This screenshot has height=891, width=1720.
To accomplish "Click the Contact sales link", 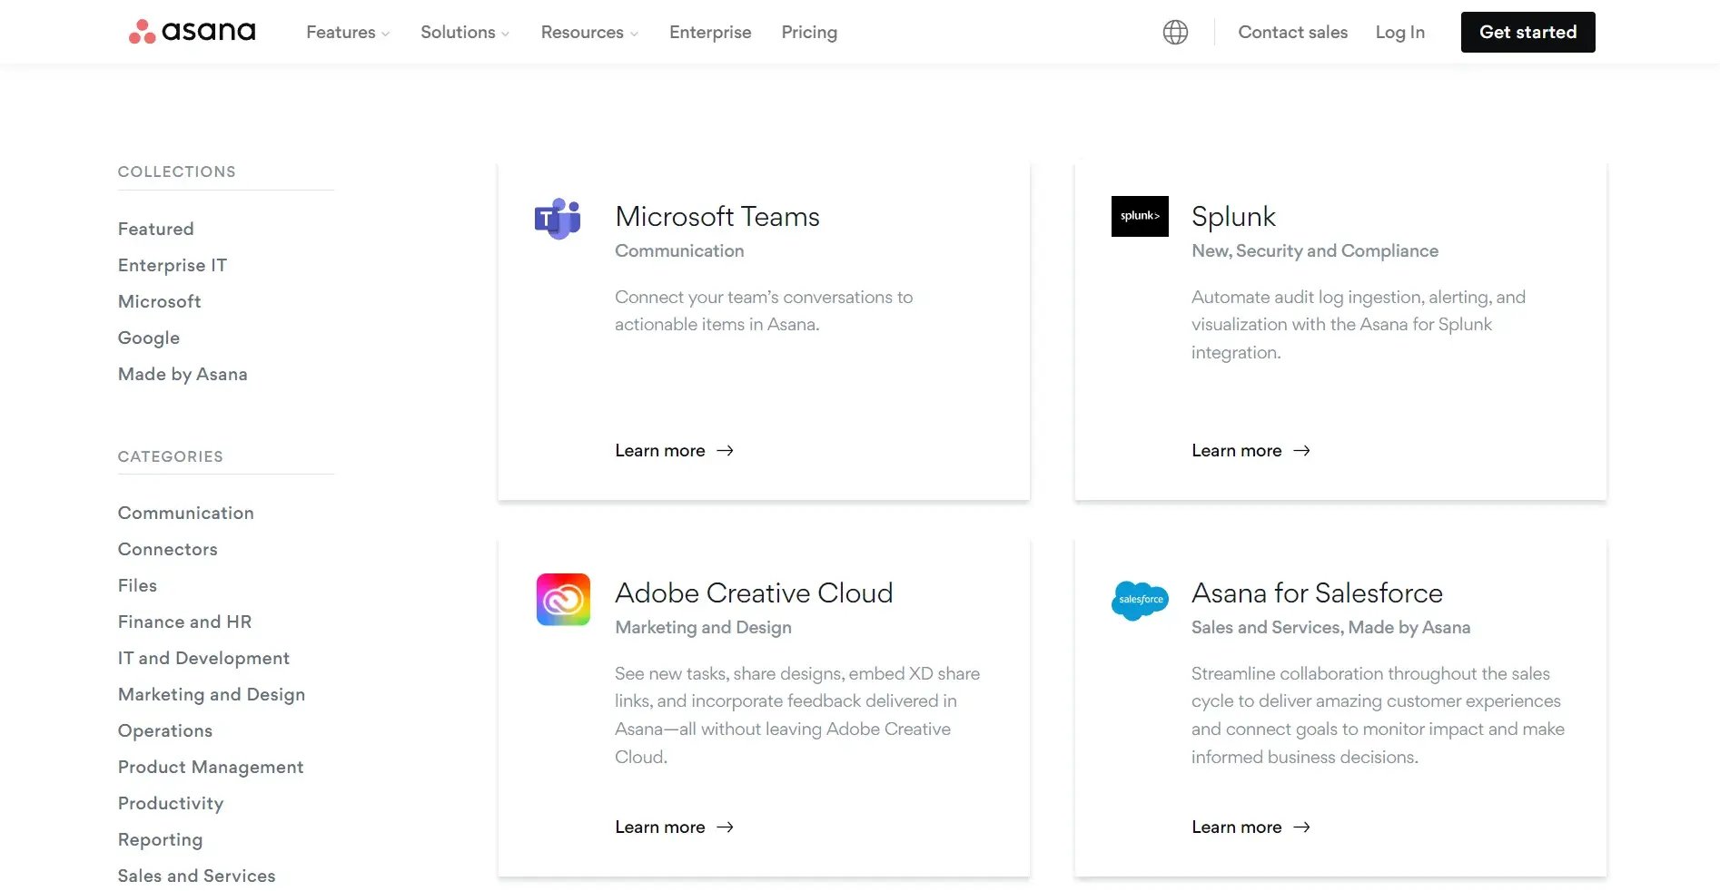I will tap(1292, 33).
